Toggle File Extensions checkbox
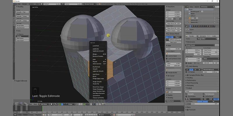 coord(204,94)
